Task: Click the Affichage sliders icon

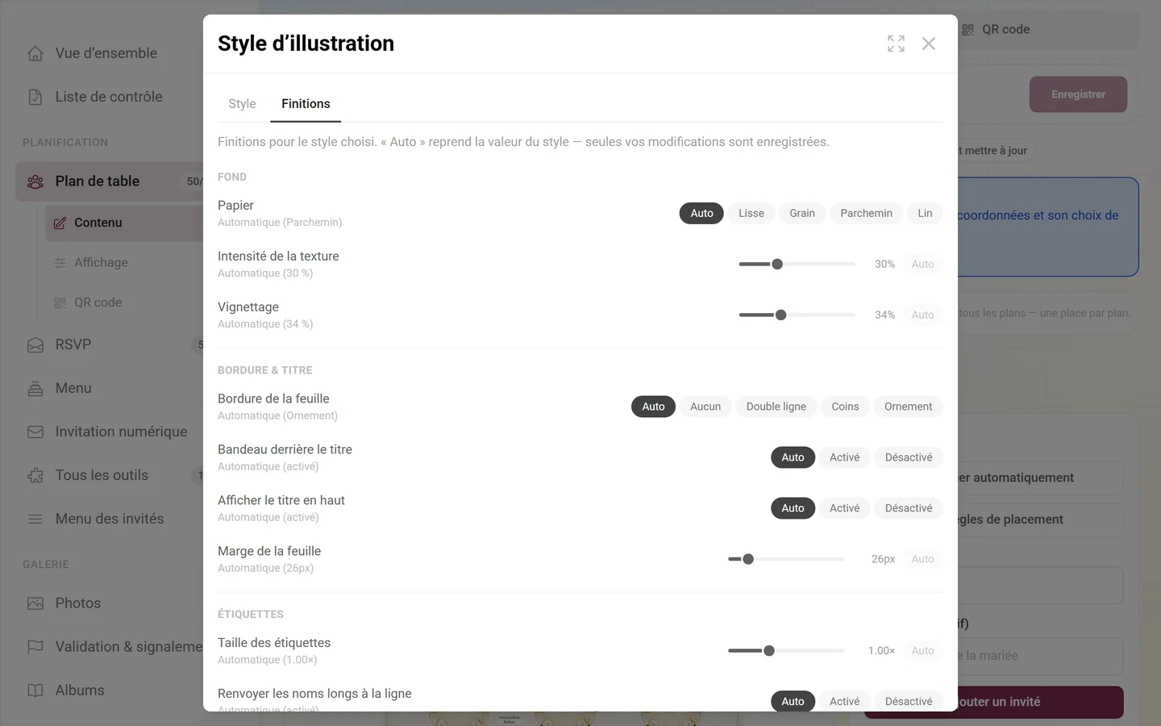Action: pos(60,263)
